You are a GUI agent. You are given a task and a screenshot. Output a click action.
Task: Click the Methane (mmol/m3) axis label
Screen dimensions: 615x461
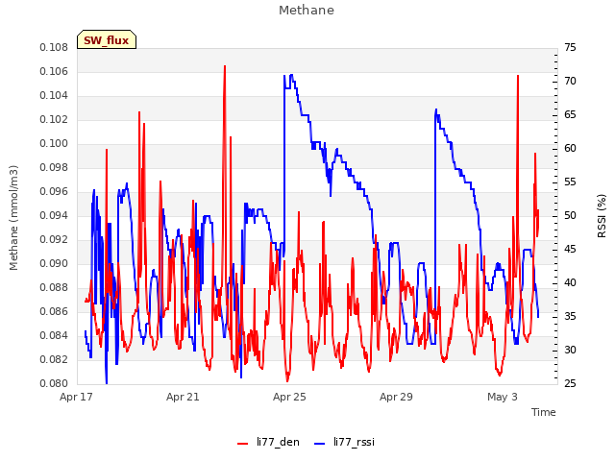click(x=13, y=218)
